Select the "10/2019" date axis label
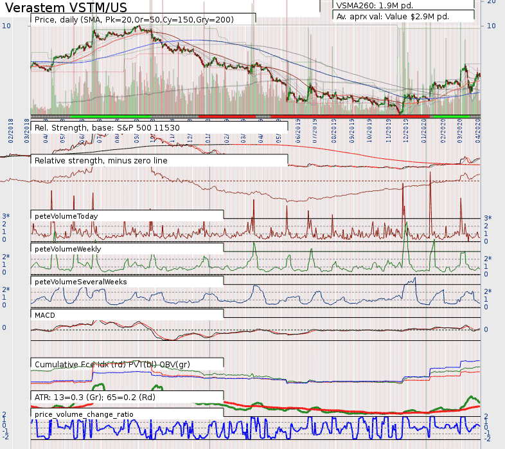This screenshot has height=449, width=505. 369,131
